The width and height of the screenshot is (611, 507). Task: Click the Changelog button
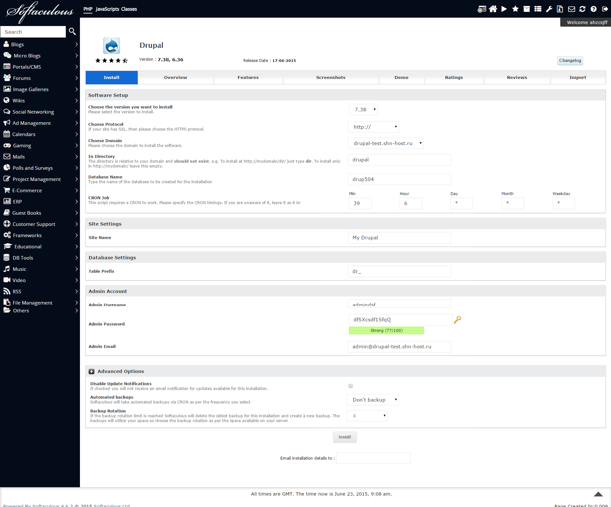(x=570, y=61)
